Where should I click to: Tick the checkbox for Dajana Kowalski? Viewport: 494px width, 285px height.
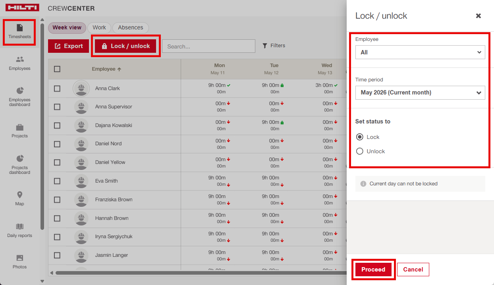point(57,125)
